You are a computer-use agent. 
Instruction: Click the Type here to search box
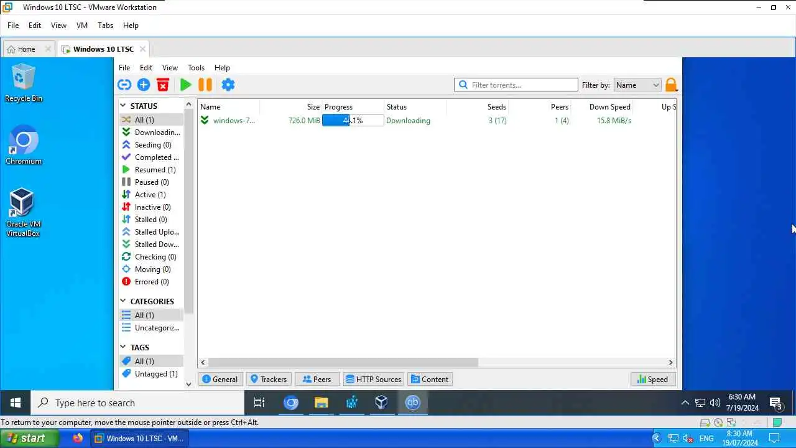138,403
